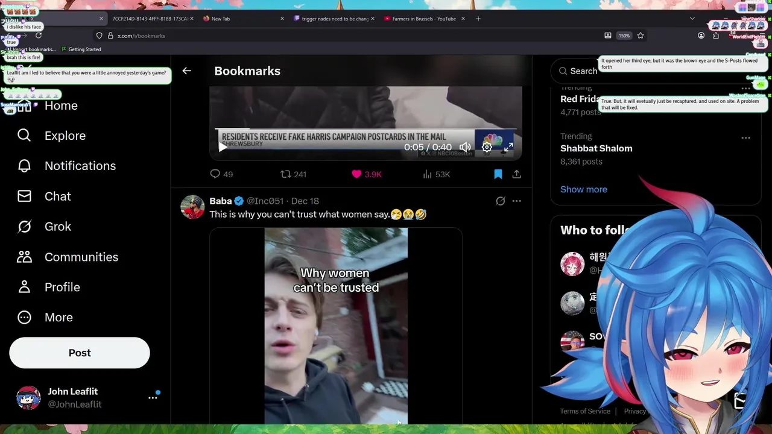772x434 pixels.
Task: Close the New Tab browser tab
Action: [282, 19]
